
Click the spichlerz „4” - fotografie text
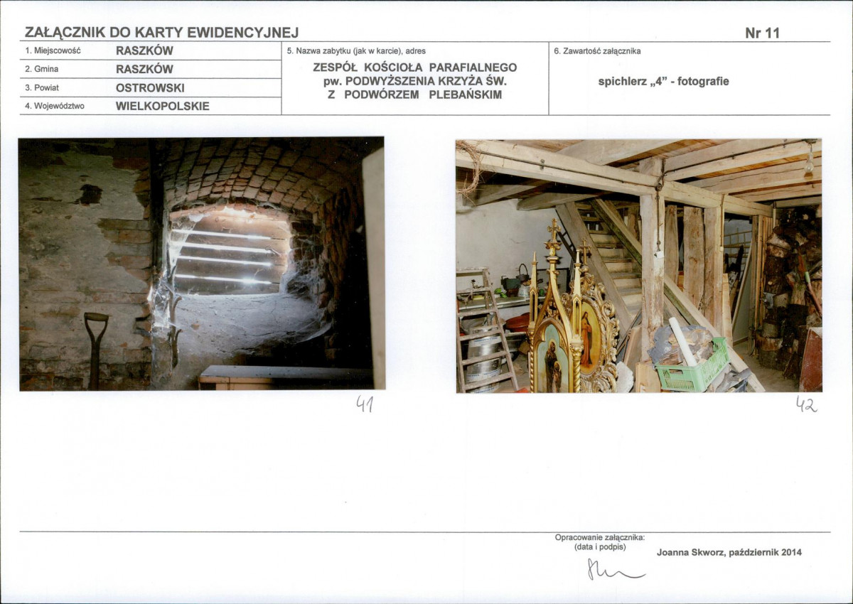point(663,81)
